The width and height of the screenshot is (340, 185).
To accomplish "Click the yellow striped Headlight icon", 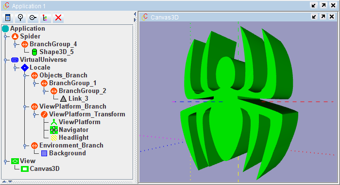I will tap(54, 138).
